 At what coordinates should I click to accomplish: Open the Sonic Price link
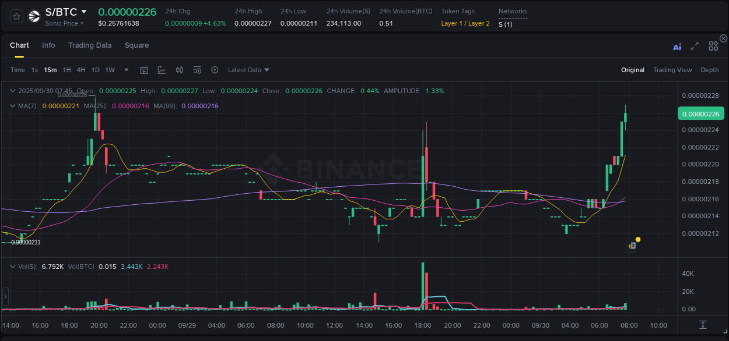[x=61, y=23]
